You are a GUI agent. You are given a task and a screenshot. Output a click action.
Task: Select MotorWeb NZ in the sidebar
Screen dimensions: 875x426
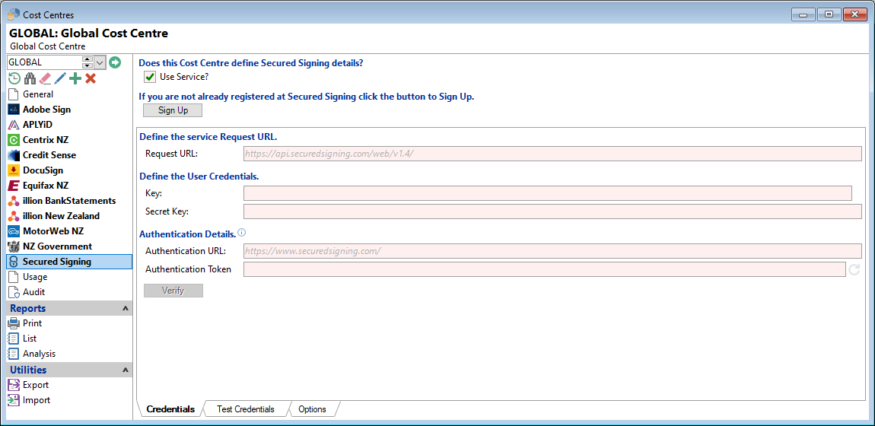point(69,230)
